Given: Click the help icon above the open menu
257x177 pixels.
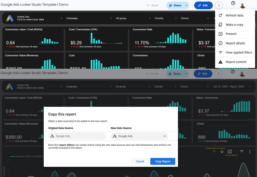Looking at the screenshot, I should [x=233, y=3].
